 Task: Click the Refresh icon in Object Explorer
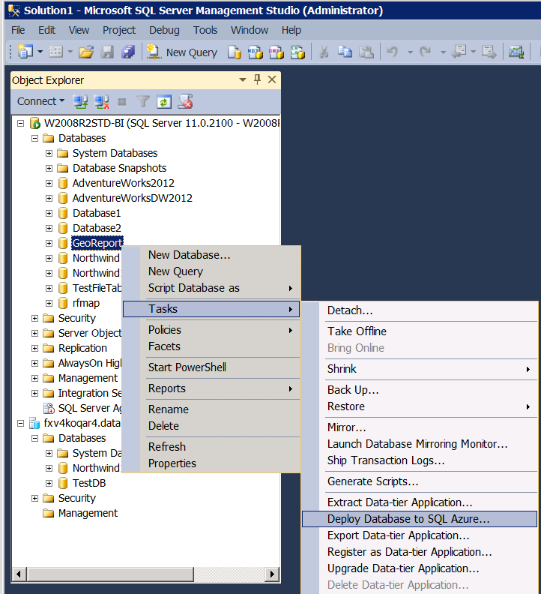coord(164,101)
